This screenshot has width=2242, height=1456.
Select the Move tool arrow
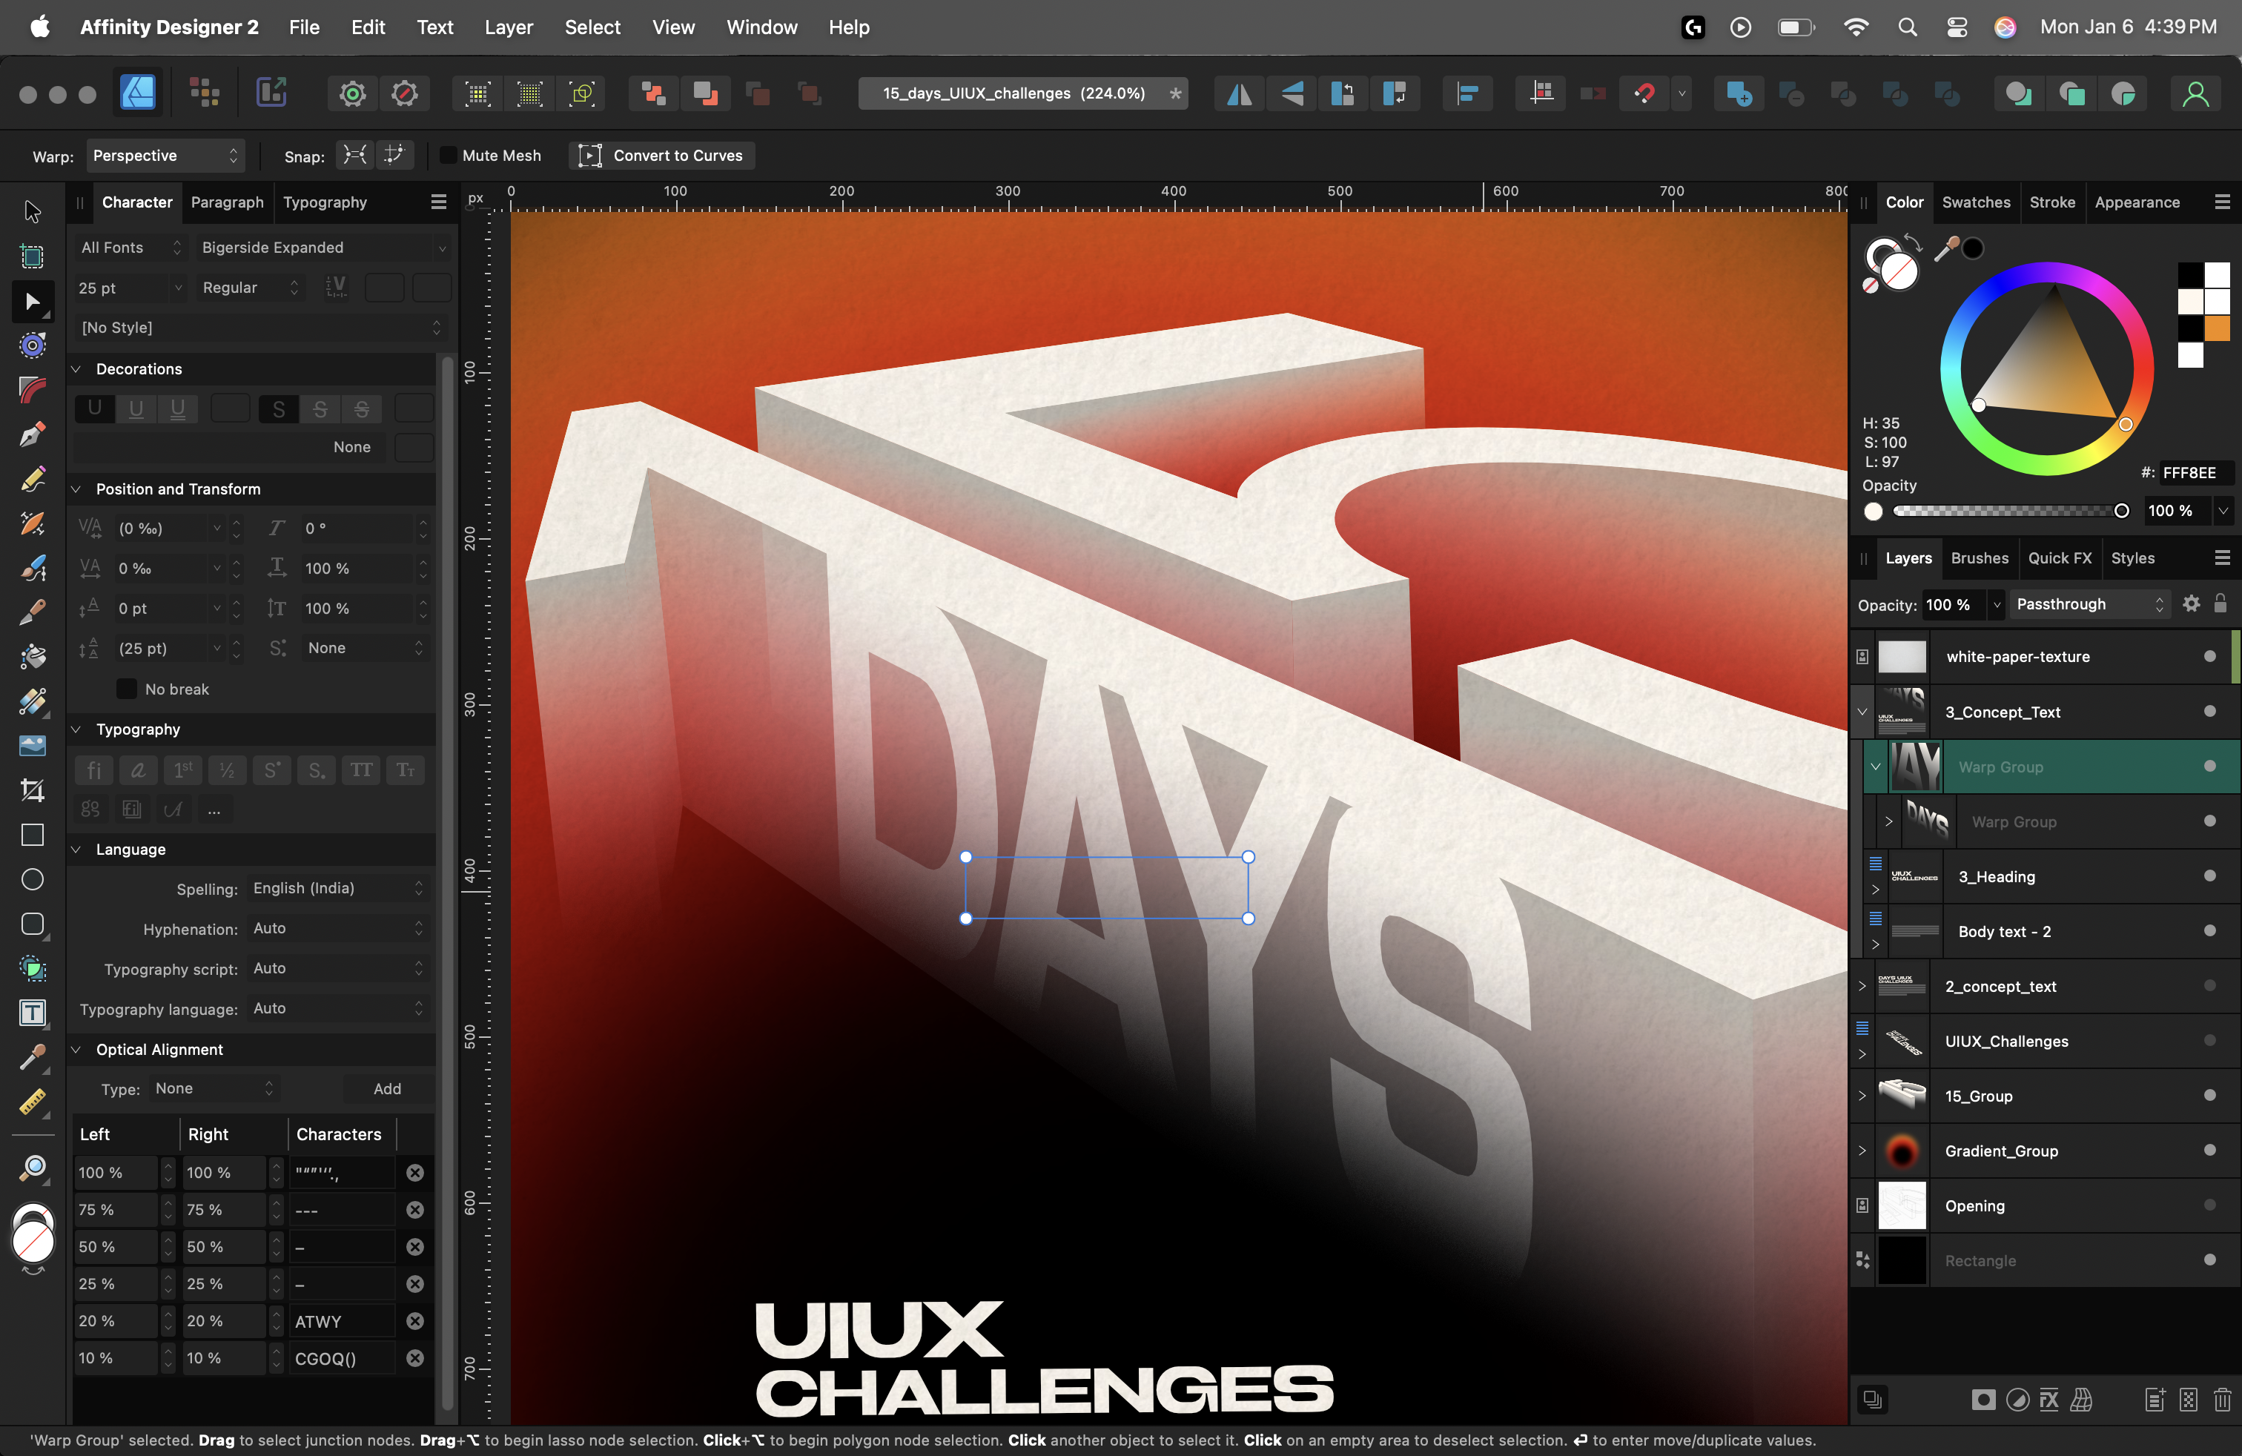[x=32, y=211]
